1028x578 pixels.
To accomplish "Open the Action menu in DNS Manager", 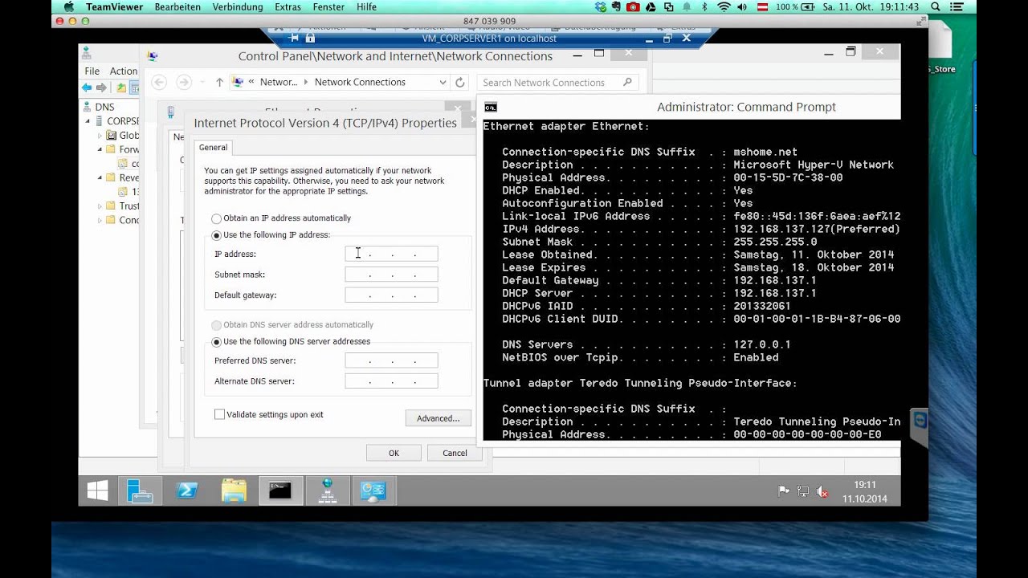I will 124,71.
